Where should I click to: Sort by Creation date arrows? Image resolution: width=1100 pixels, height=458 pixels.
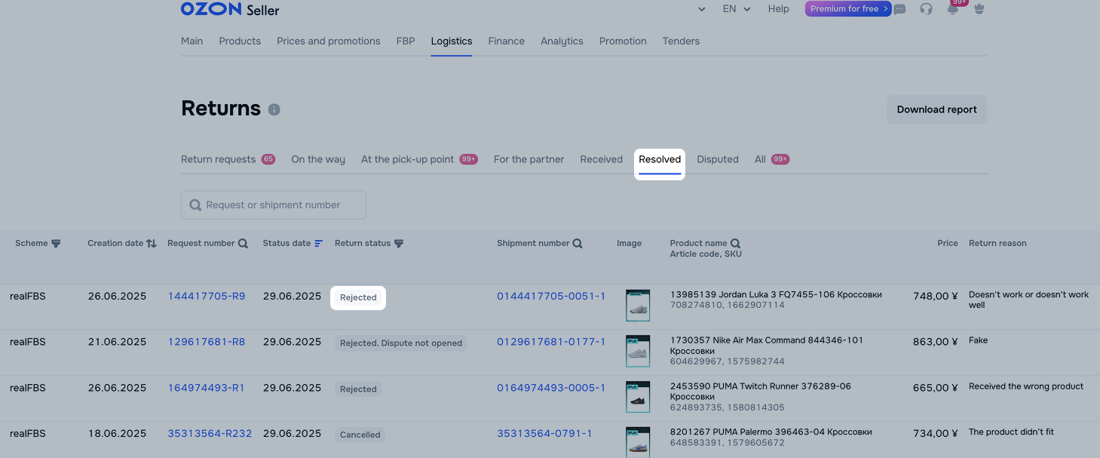152,244
